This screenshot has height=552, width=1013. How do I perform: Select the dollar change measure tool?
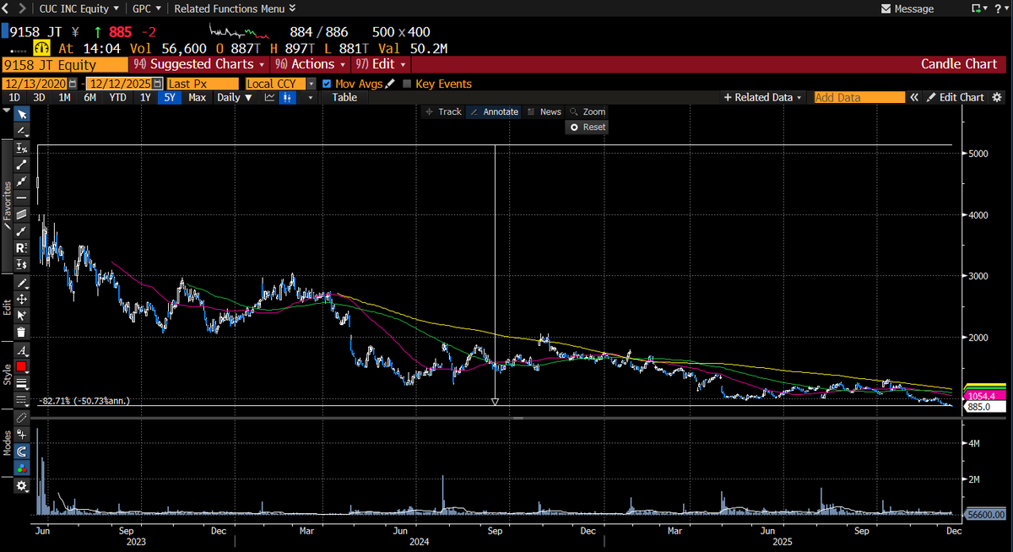(21, 263)
